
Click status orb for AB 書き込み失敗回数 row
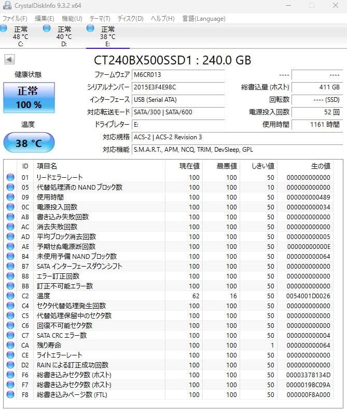point(10,217)
